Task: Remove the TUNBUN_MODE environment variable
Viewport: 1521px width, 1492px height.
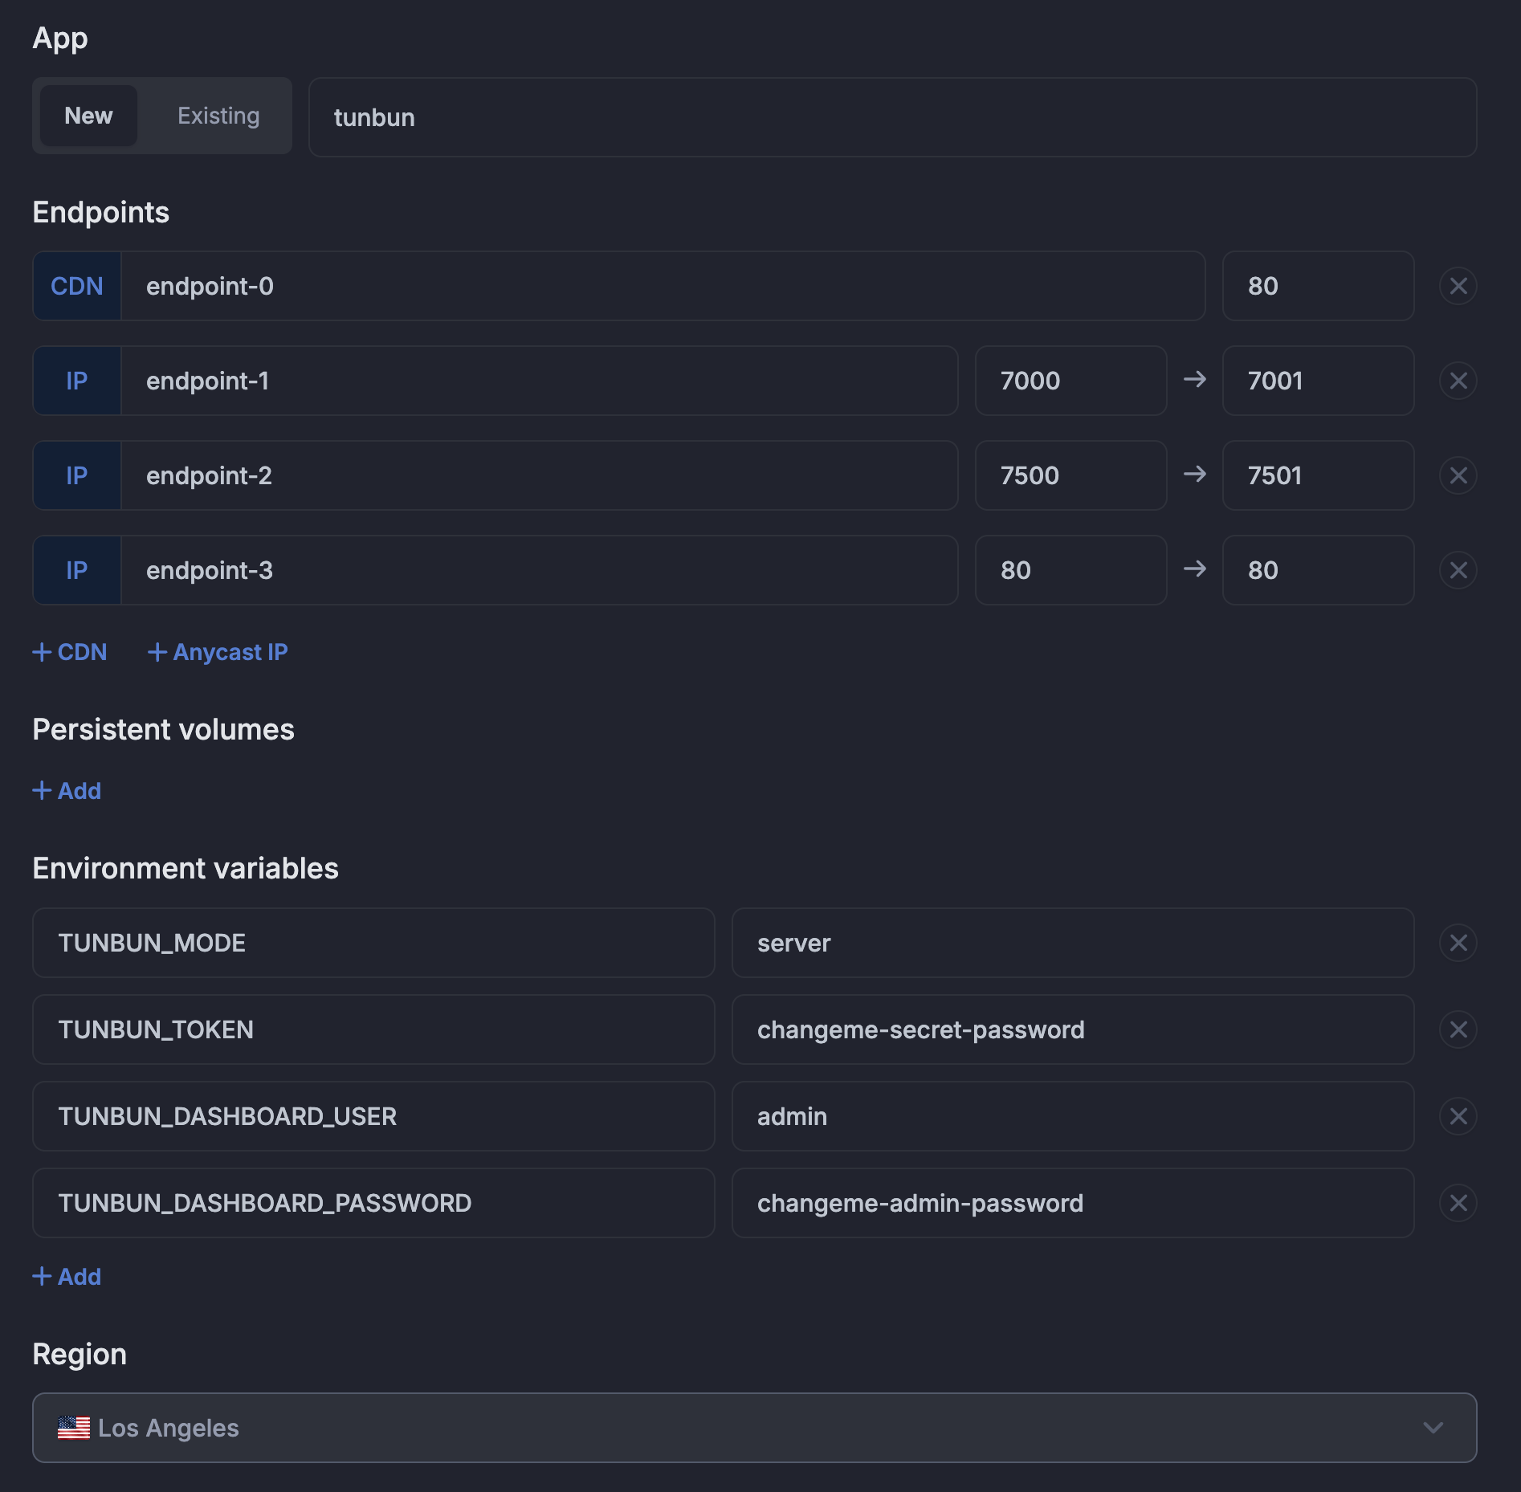Action: [x=1458, y=943]
